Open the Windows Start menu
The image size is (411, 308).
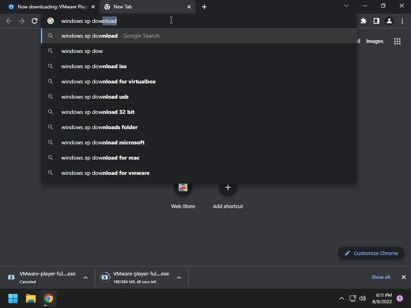tap(13, 298)
